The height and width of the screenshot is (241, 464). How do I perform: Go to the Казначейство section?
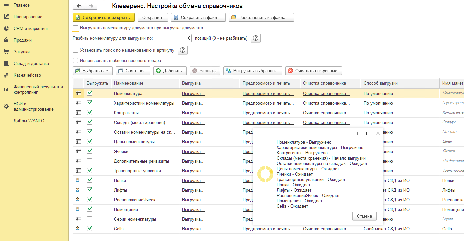(x=27, y=75)
